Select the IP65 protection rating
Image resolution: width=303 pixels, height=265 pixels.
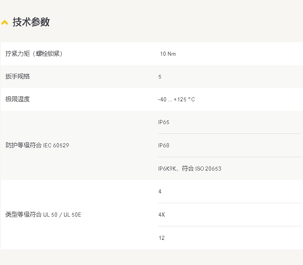163,122
